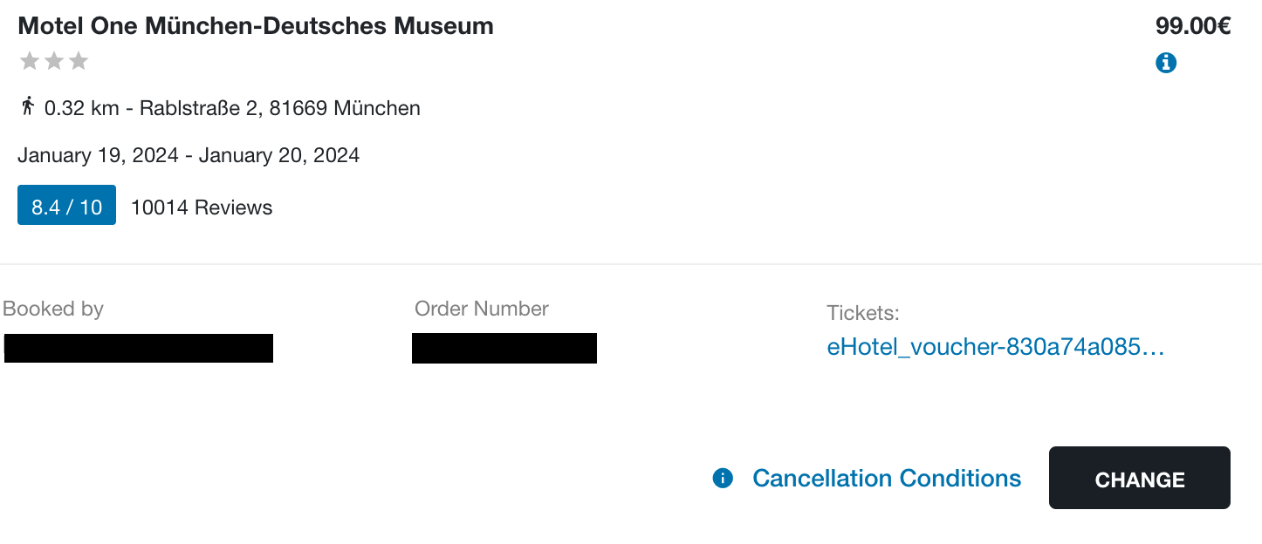Click the walking distance pedestrian icon
1262x544 pixels.
click(x=28, y=106)
